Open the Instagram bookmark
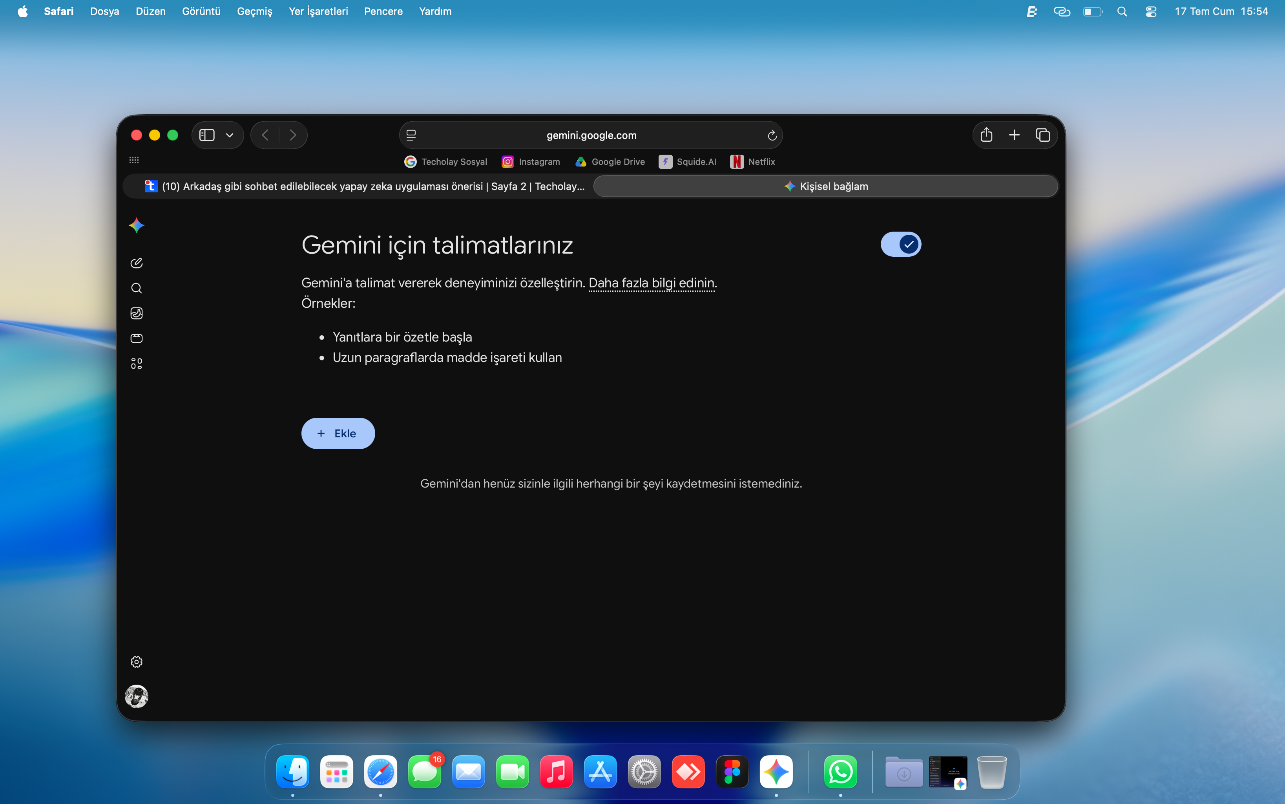Viewport: 1285px width, 804px height. pyautogui.click(x=531, y=162)
